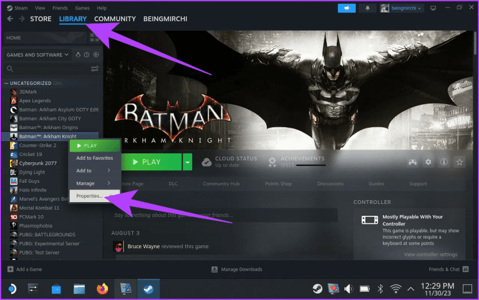Image resolution: width=479 pixels, height=300 pixels.
Task: Open game settings gear icon
Action: 428,162
